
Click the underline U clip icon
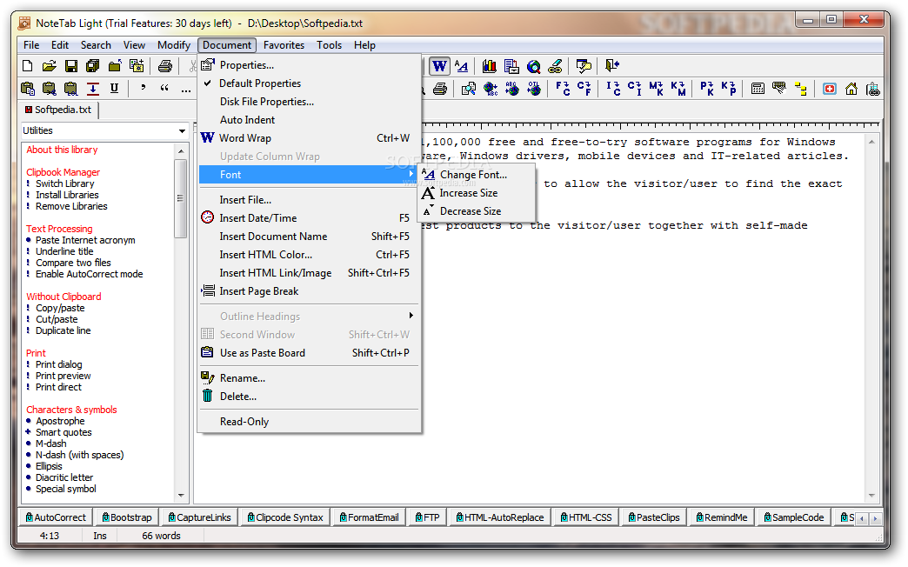point(114,88)
